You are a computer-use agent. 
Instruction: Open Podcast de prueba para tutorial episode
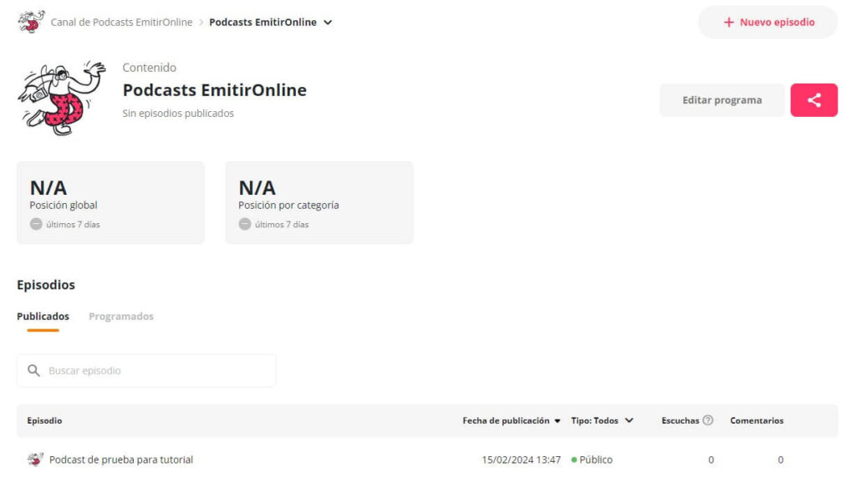(x=121, y=460)
